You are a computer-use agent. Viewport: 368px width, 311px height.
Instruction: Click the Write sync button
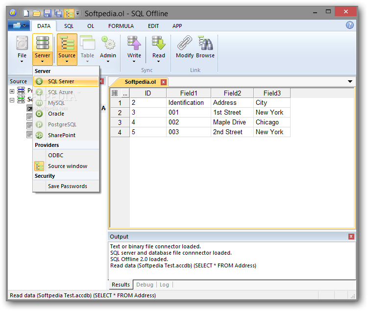click(x=134, y=49)
